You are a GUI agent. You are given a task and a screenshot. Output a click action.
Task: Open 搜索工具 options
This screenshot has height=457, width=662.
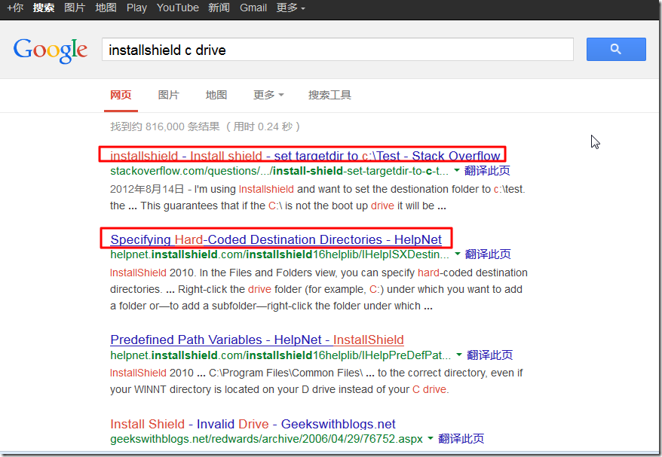coord(329,95)
